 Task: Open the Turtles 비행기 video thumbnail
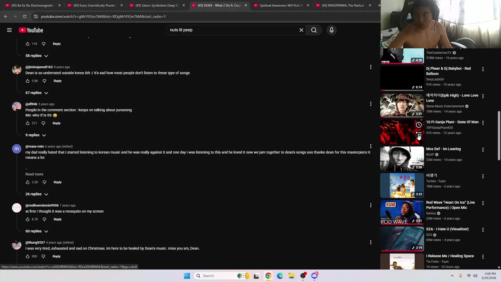pyautogui.click(x=402, y=185)
